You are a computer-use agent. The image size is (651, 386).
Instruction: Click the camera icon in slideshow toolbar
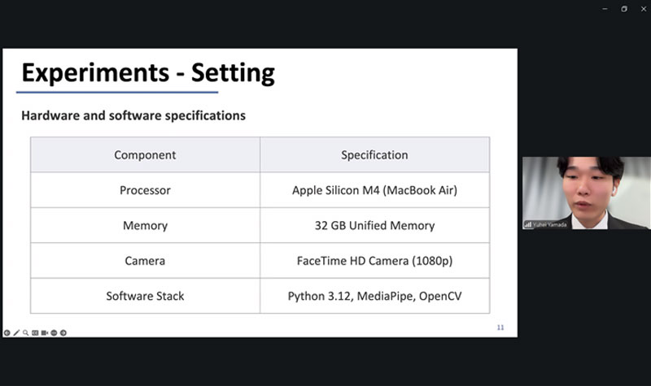click(45, 332)
